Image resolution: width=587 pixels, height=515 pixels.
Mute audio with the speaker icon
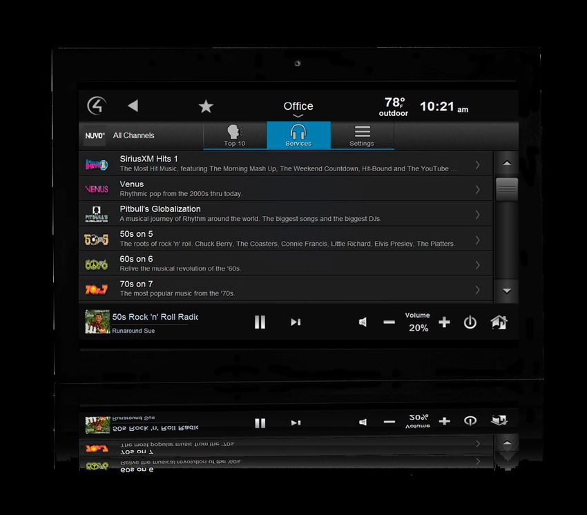[x=363, y=322]
